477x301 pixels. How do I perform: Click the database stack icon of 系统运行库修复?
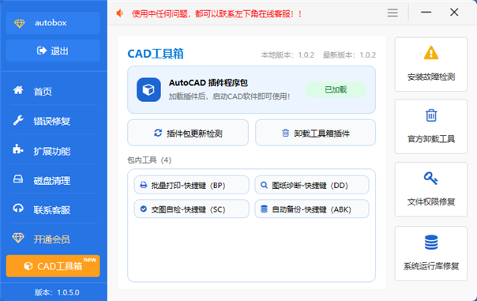tap(431, 243)
